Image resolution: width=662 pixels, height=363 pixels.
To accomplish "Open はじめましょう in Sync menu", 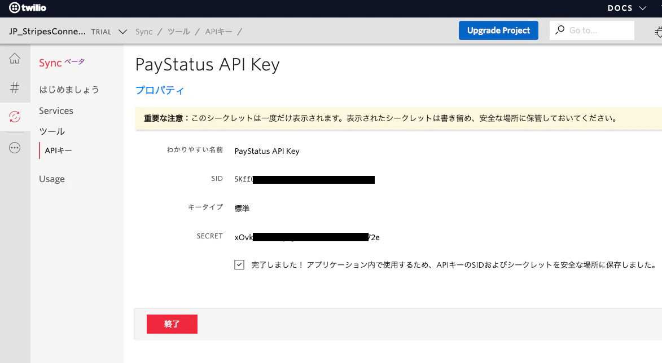I will pyautogui.click(x=69, y=90).
